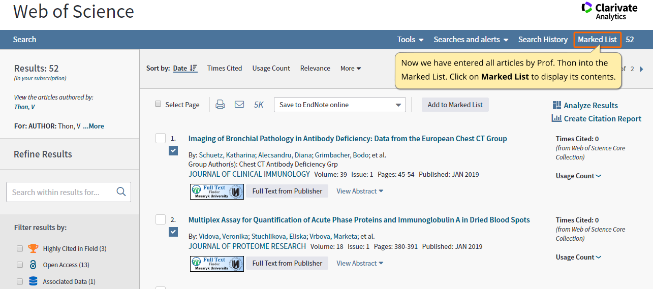The height and width of the screenshot is (289, 653).
Task: Expand Usage Count for result 2
Action: [x=578, y=257]
